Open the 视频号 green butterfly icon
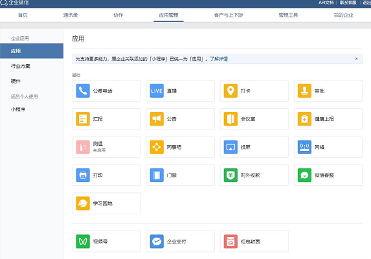Viewport: 371px width, 259px height. click(83, 242)
